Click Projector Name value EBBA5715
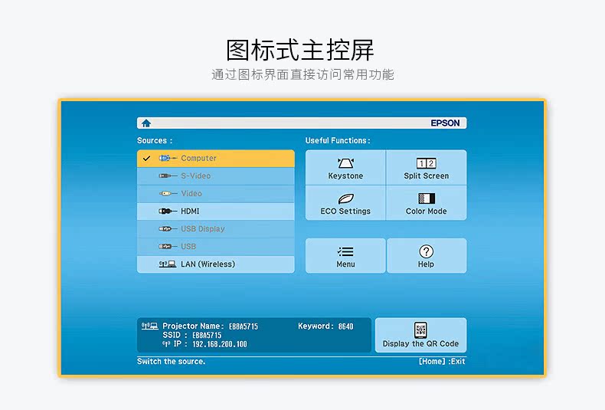The image size is (605, 410). pyautogui.click(x=244, y=326)
